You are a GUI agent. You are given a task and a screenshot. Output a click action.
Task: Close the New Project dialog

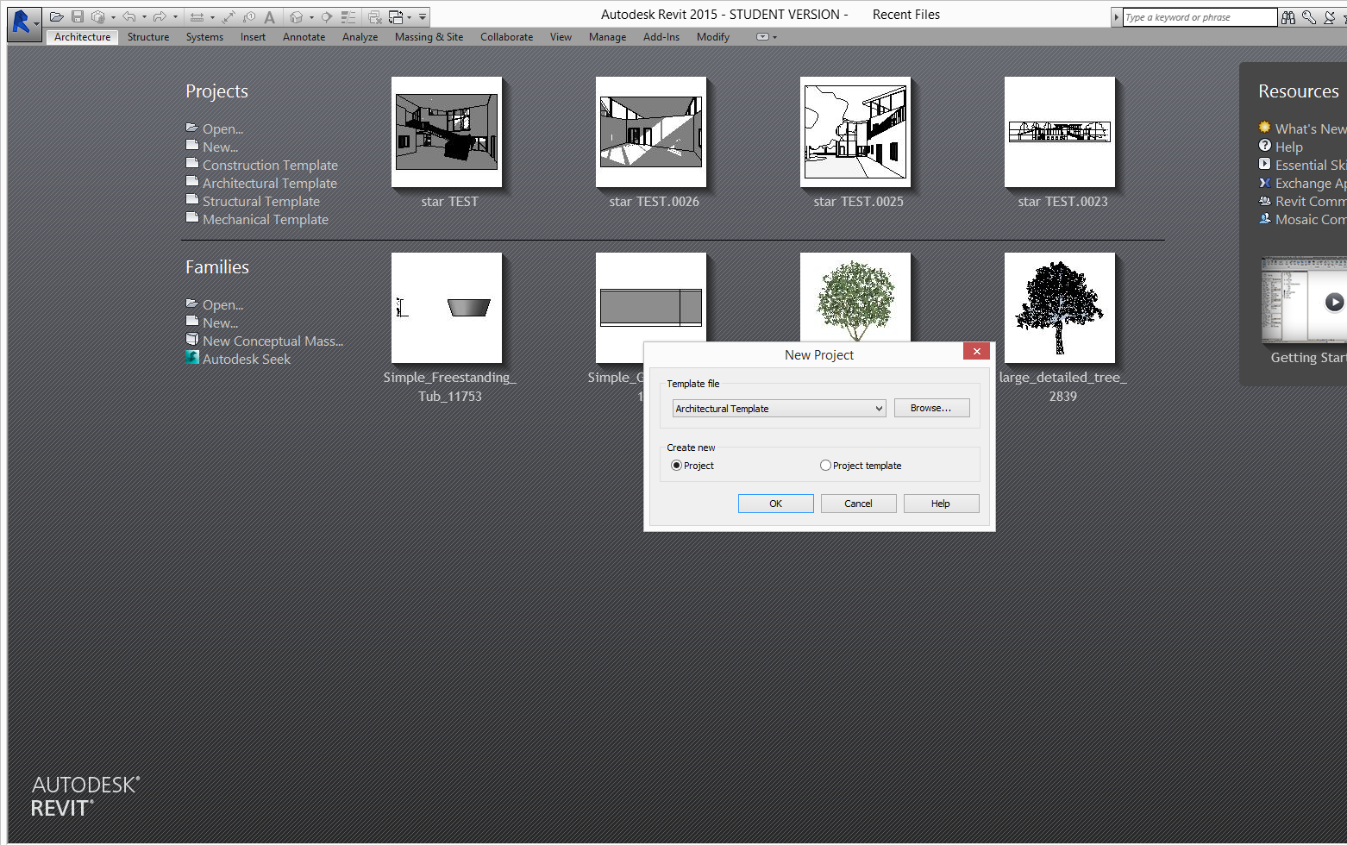(x=976, y=351)
